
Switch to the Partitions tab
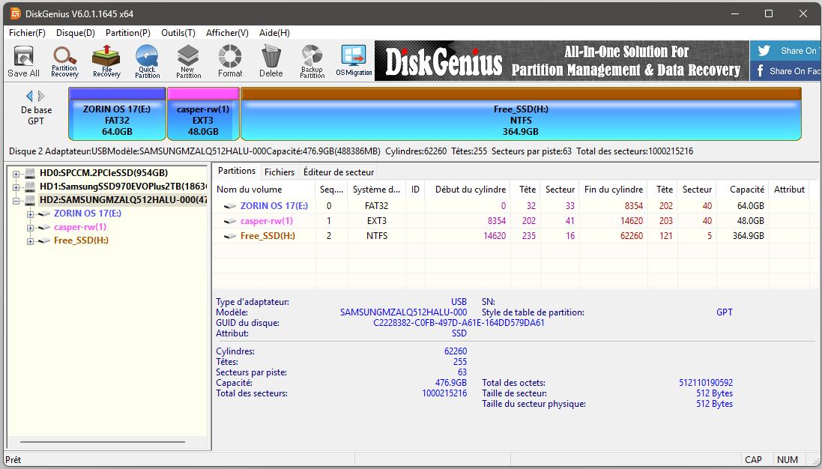point(237,171)
